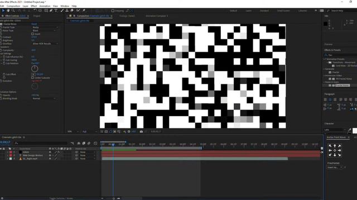This screenshot has height=200, width=357.
Task: Toggle Complexity stopwatch in Effect Controls
Action: coord(1,51)
